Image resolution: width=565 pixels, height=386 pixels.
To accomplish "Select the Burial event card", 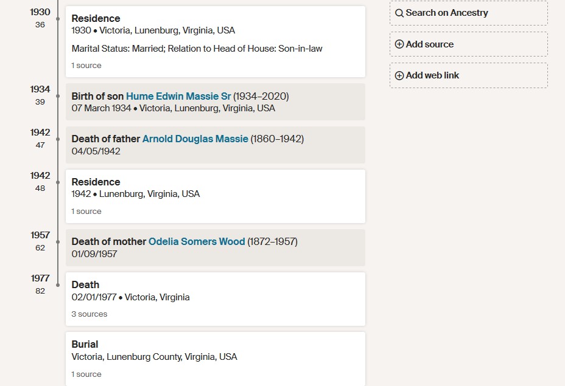I will [x=216, y=359].
